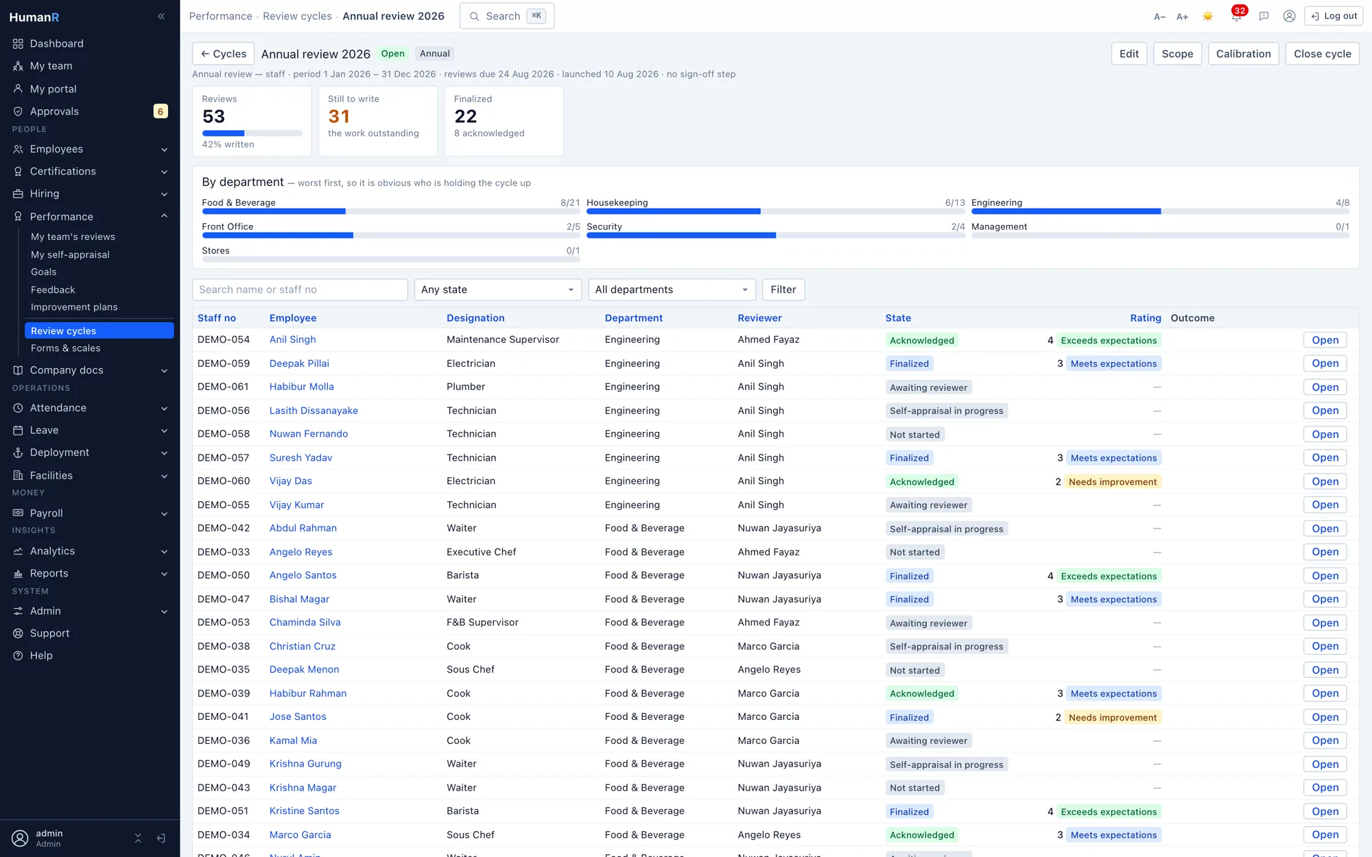Click the Reviews 42% written progress bar

(252, 133)
